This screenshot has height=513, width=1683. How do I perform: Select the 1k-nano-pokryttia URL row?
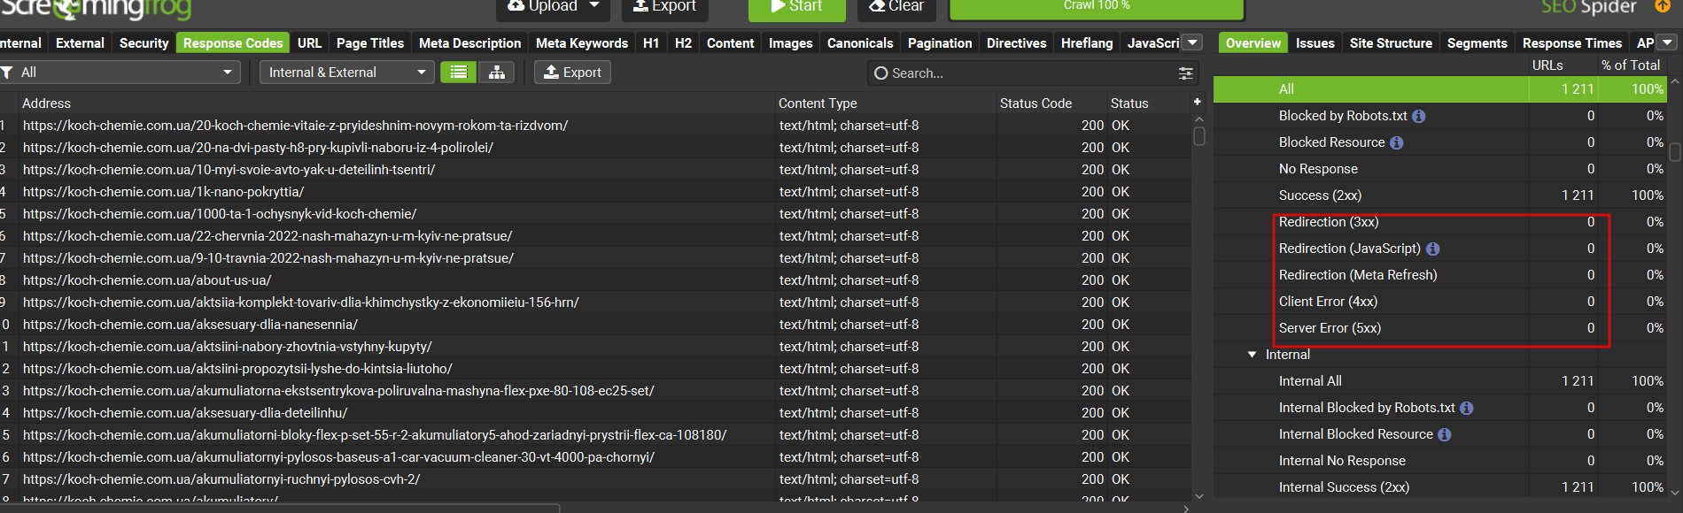(595, 192)
